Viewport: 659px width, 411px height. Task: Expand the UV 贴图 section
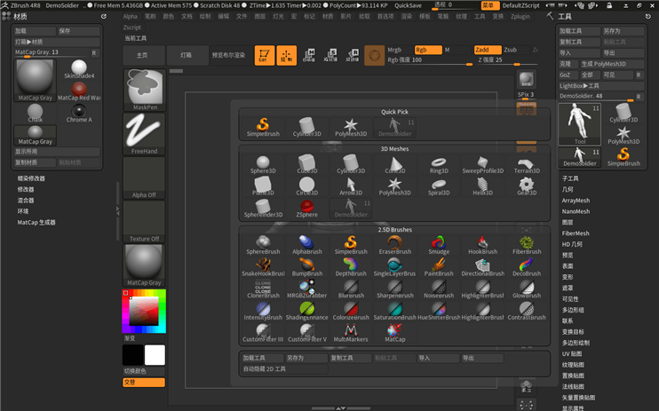pyautogui.click(x=572, y=354)
